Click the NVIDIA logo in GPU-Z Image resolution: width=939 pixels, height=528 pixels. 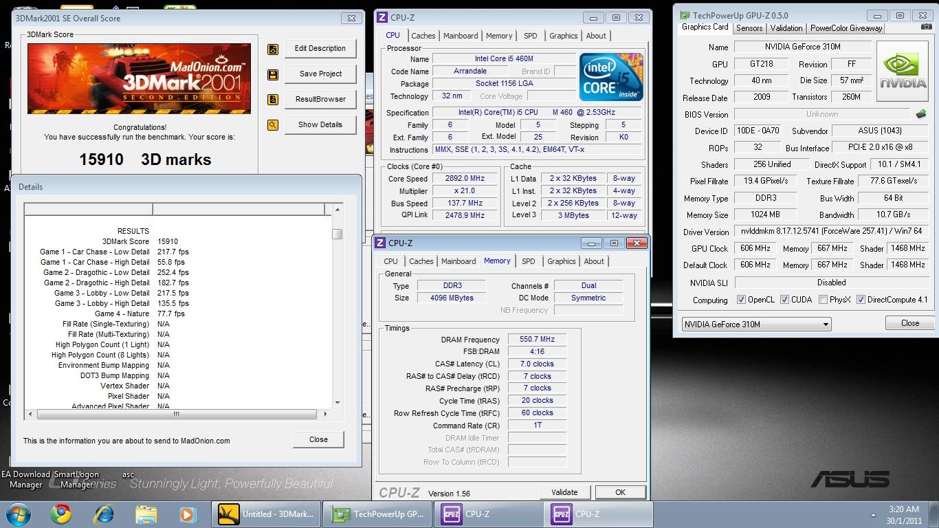click(x=903, y=72)
